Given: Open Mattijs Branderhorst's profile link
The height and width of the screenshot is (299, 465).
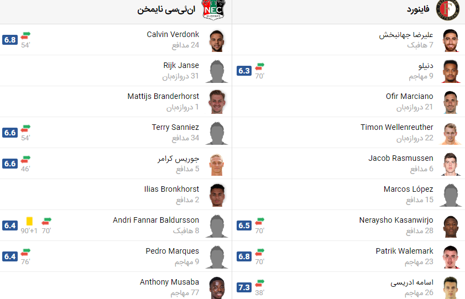Looking at the screenshot, I should 163,96.
